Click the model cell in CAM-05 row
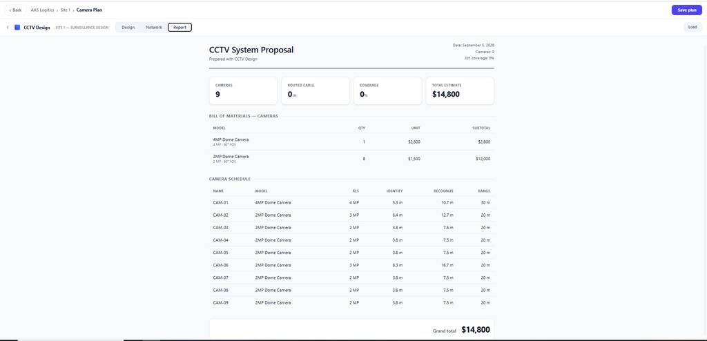This screenshot has width=707, height=341. pyautogui.click(x=273, y=253)
